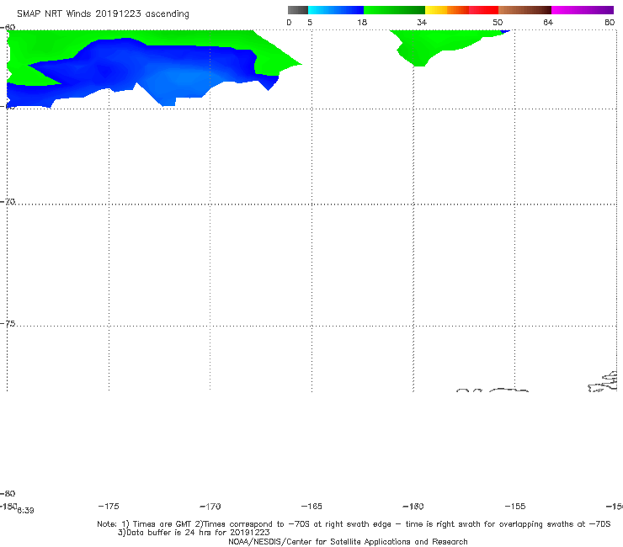This screenshot has height=547, width=623.
Task: Click the 'NOAA/NESDIS/Center for Satellite Applications and Research' credit
Action: [348, 541]
